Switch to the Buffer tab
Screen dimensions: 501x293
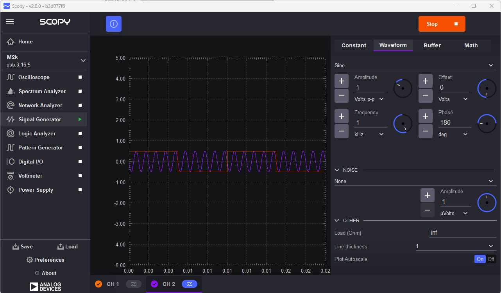(432, 45)
